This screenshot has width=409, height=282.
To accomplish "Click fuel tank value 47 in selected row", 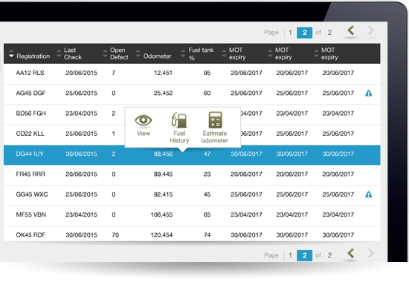I will point(207,154).
